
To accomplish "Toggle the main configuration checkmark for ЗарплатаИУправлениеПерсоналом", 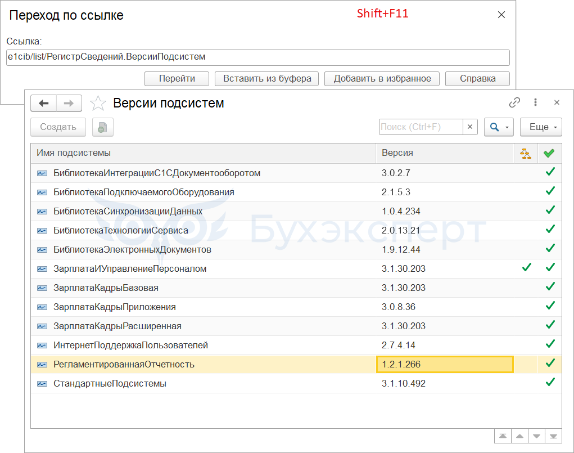I will 527,267.
